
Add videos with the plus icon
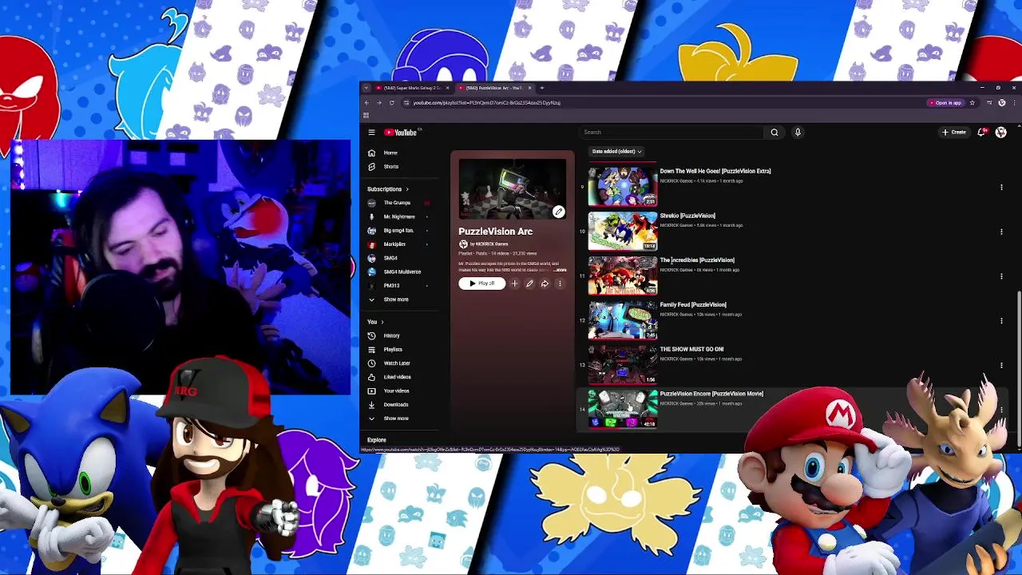[514, 284]
